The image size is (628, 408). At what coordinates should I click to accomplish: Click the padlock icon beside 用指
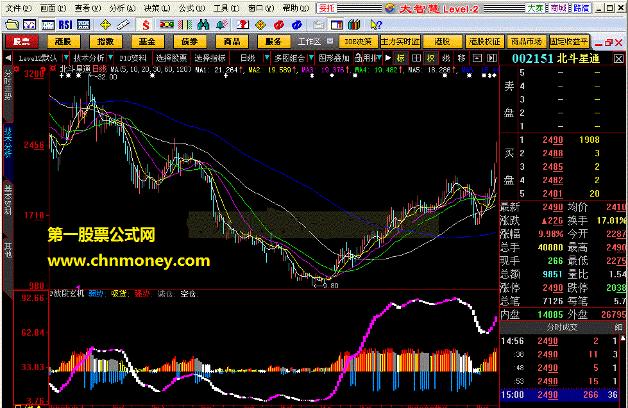coord(358,58)
